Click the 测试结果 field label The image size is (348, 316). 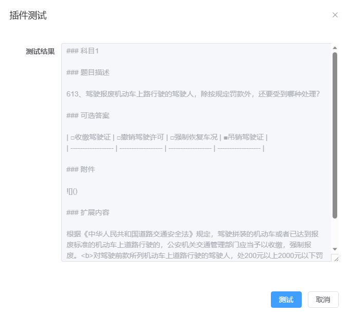click(x=40, y=51)
